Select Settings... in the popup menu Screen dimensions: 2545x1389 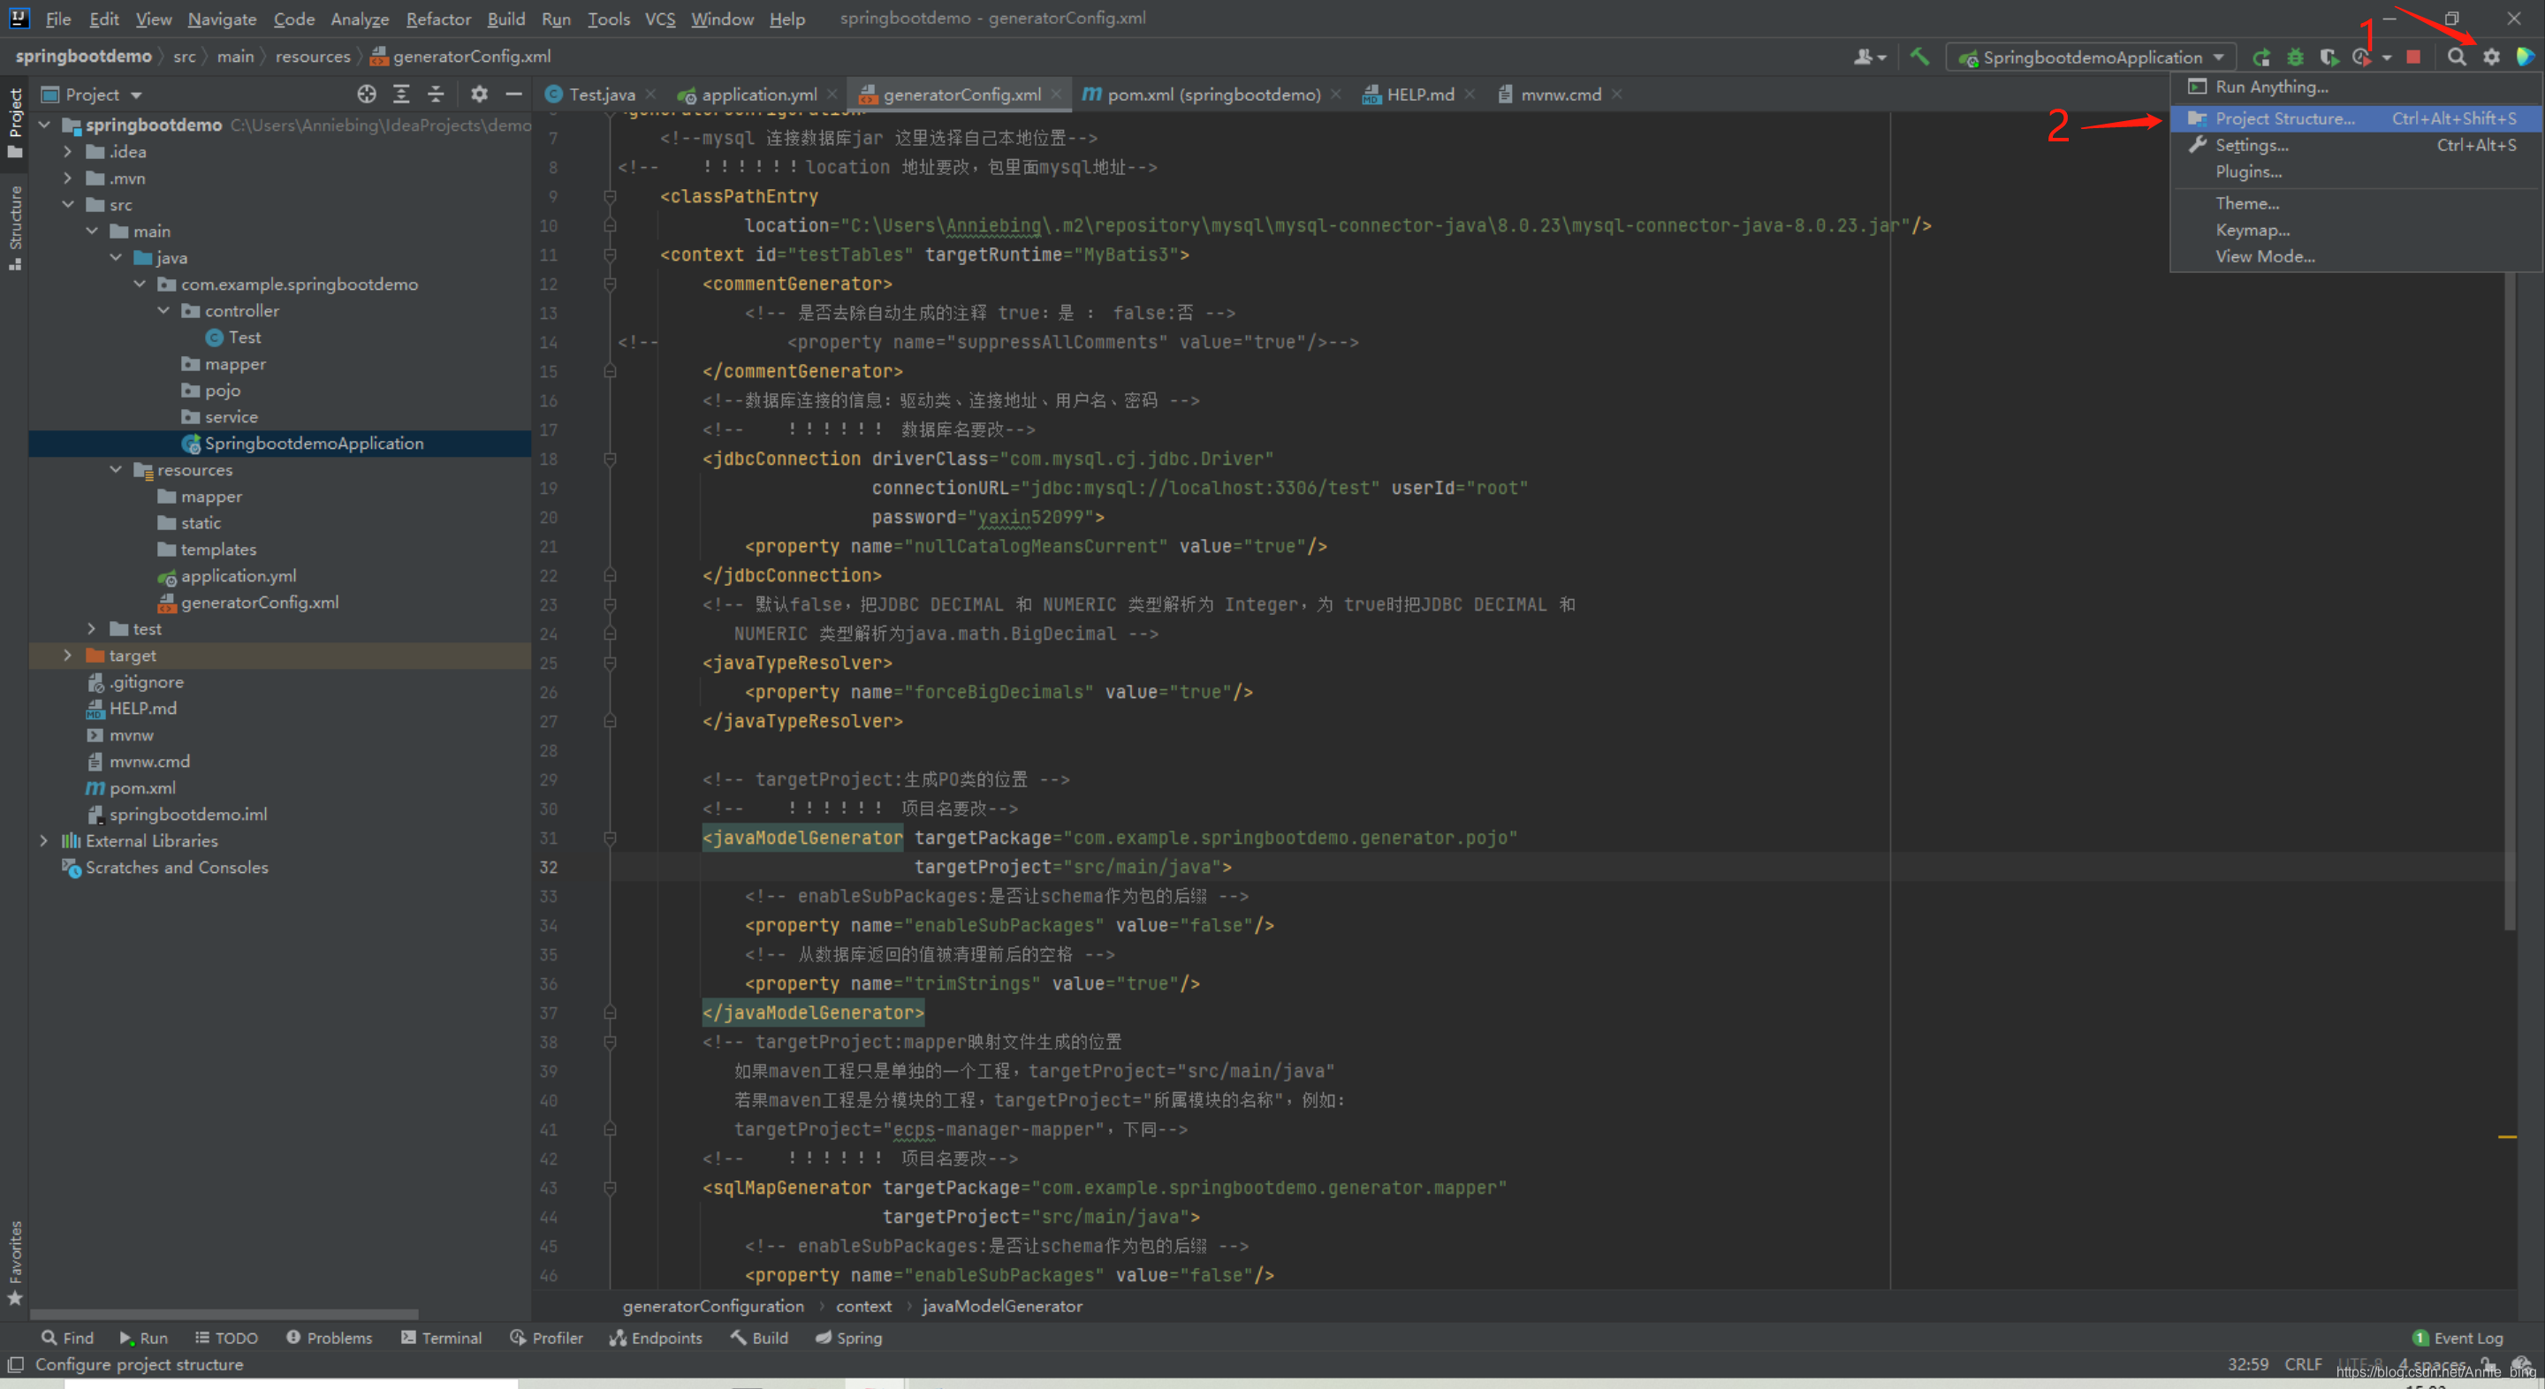[x=2252, y=145]
